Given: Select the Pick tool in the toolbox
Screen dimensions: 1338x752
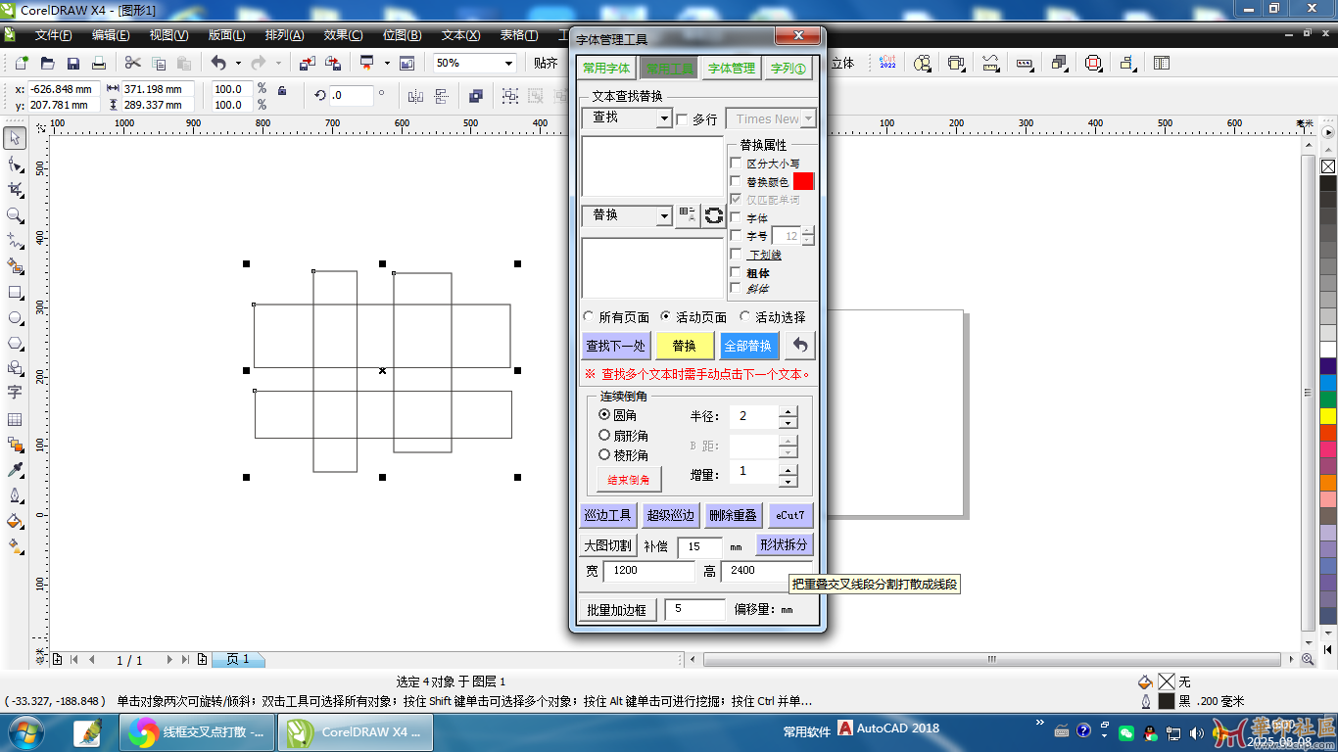Looking at the screenshot, I should coord(15,138).
